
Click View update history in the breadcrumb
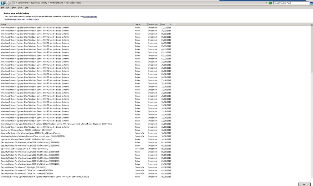point(74,3)
